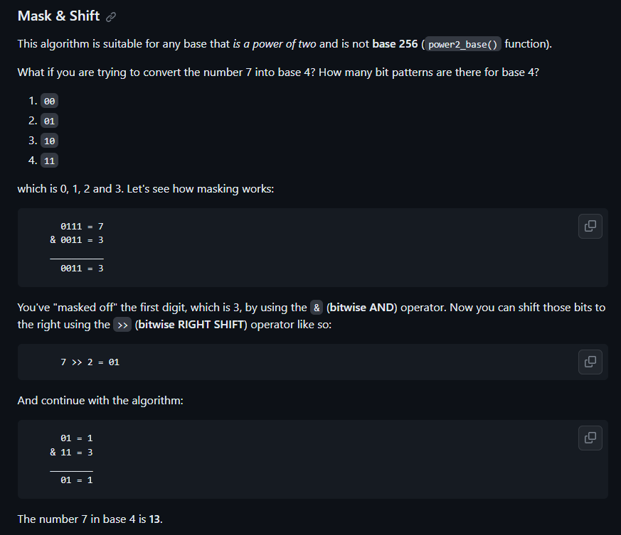
Task: Click the line & 0011 = 3 in code
Action: coord(76,240)
